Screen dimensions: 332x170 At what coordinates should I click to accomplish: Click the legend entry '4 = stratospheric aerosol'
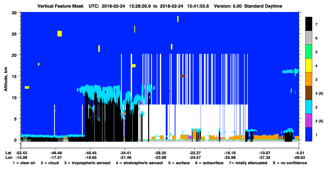[x=139, y=163]
